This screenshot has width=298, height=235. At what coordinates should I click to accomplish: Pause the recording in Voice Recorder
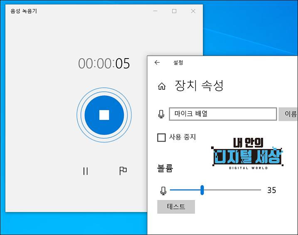(86, 171)
